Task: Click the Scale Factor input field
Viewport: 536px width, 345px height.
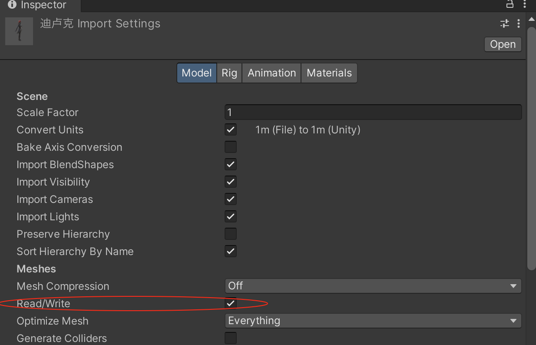Action: (373, 113)
